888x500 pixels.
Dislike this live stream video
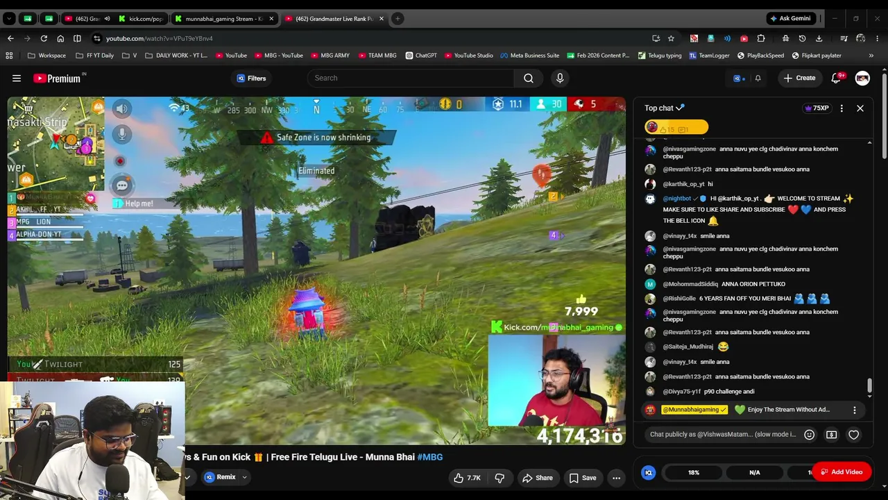499,478
